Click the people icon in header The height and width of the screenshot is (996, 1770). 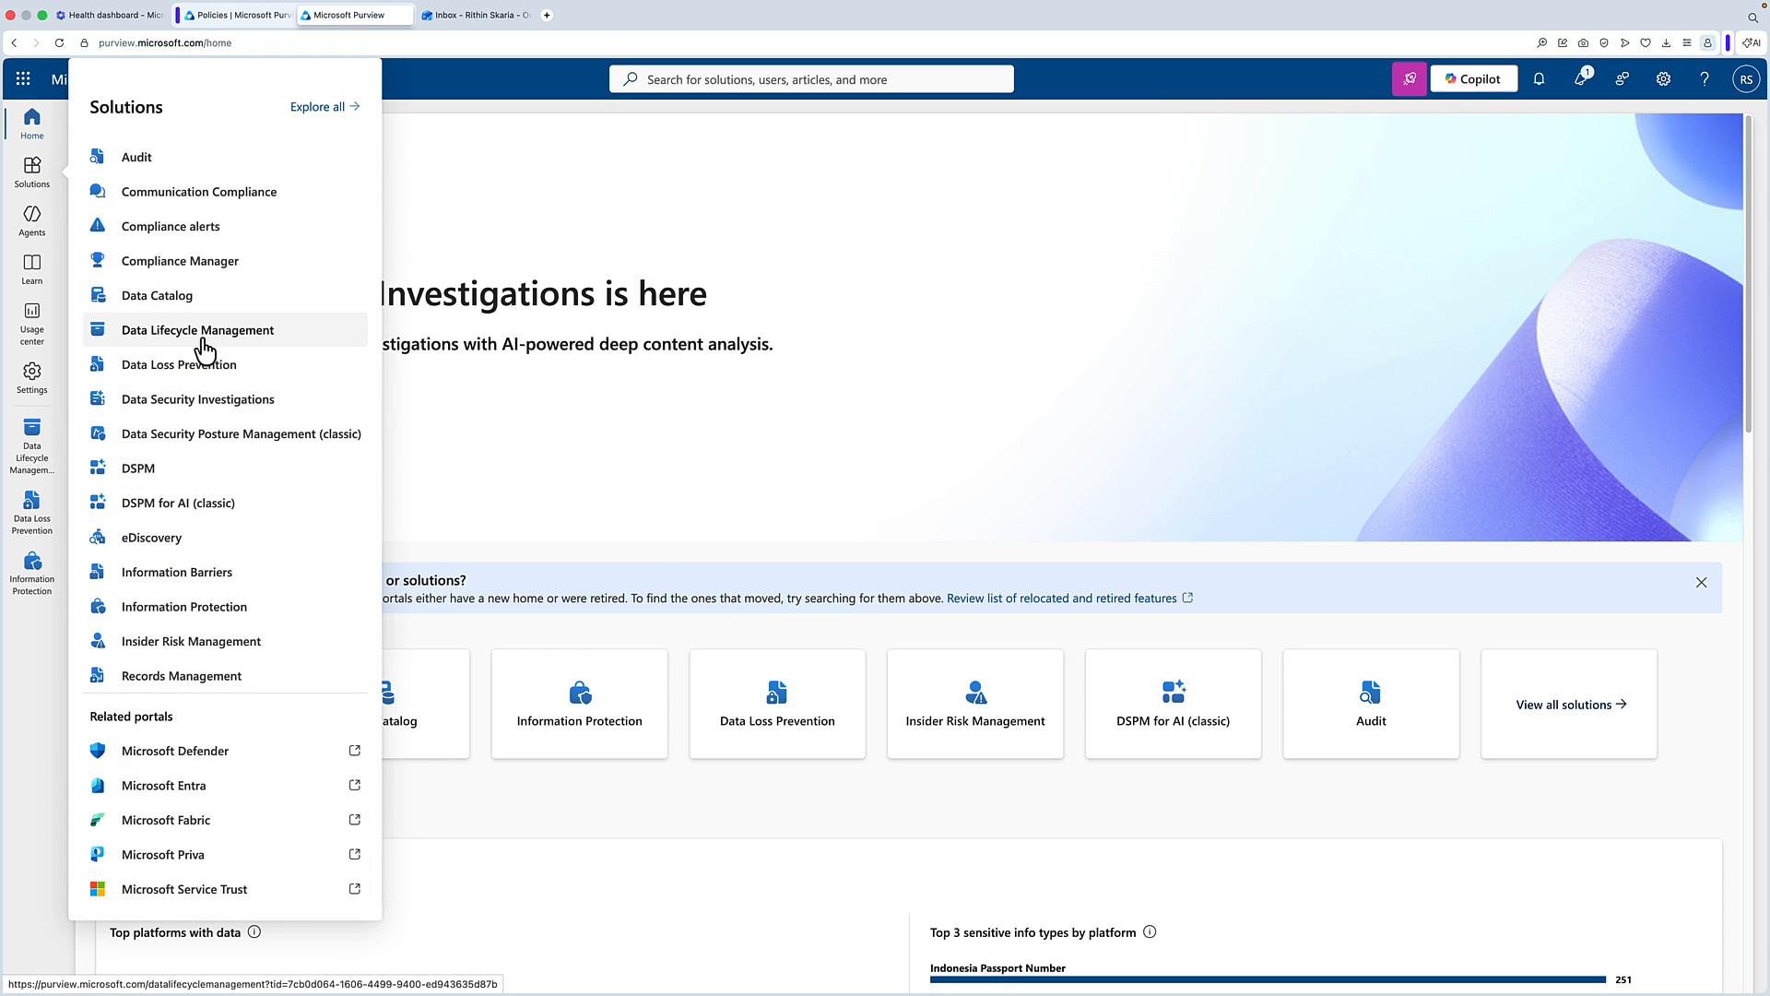(1622, 79)
